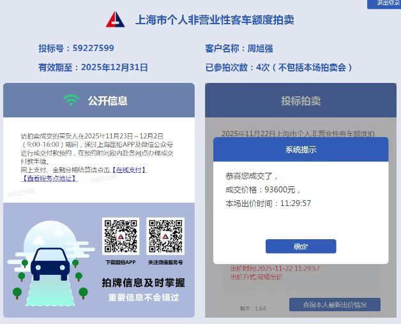The height and width of the screenshot is (324, 401).
Task: Click the page title 上海市个人非营业性客车额度拍卖
Action: coord(215,20)
